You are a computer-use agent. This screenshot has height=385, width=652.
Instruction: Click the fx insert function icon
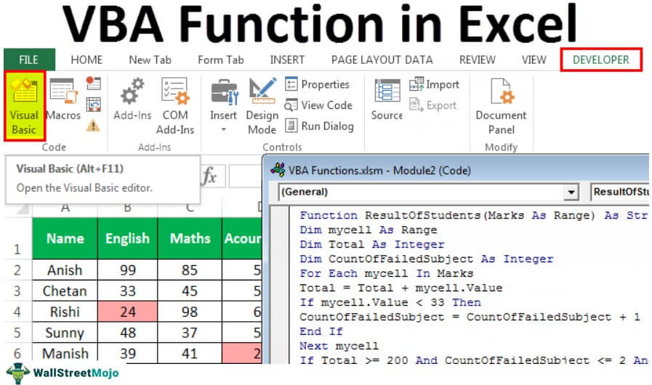point(209,176)
